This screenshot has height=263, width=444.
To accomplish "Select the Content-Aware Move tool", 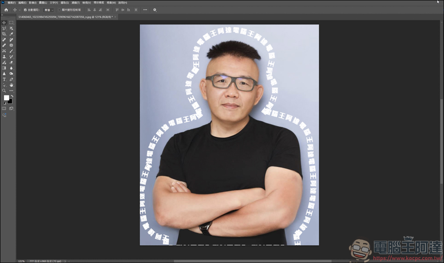I will tap(4, 51).
